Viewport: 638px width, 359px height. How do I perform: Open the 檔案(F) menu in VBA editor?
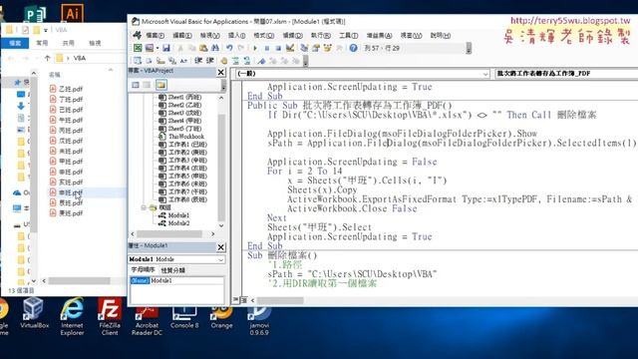click(x=155, y=36)
